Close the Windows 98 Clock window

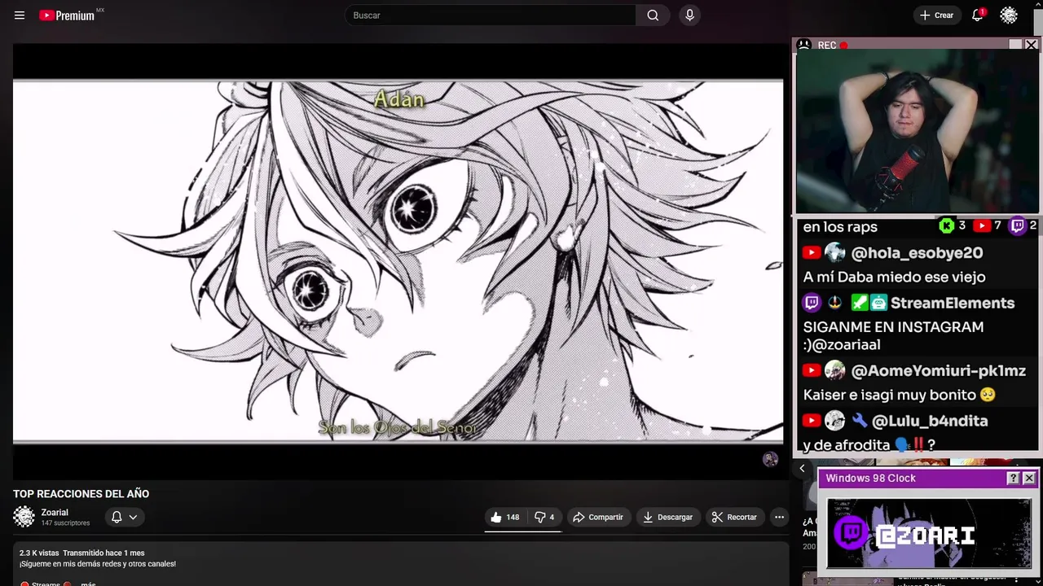tap(1029, 479)
